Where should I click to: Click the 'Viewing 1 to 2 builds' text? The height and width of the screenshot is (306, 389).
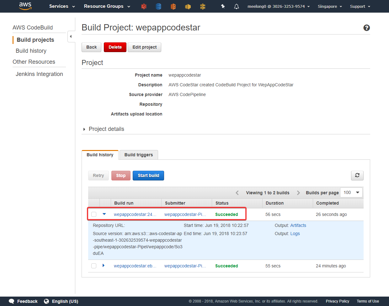pyautogui.click(x=268, y=193)
